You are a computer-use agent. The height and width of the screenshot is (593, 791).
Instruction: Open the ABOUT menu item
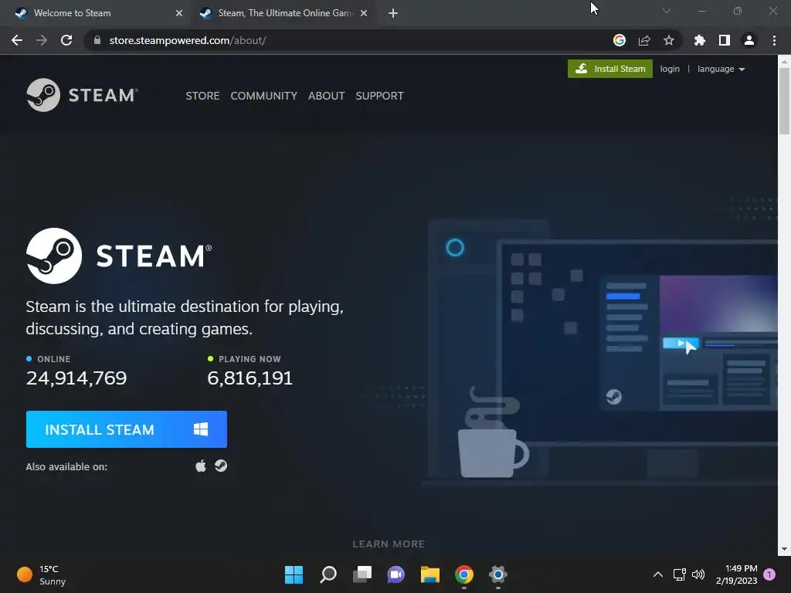click(x=327, y=96)
